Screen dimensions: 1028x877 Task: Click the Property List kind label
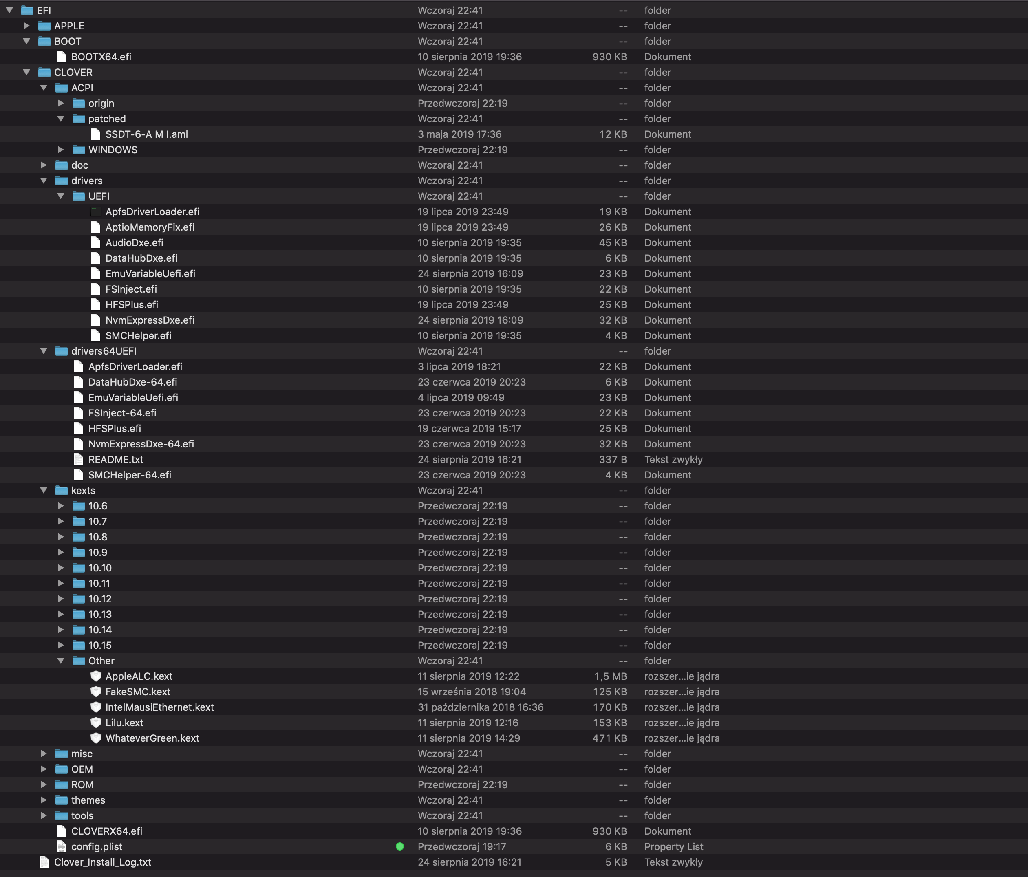point(674,846)
